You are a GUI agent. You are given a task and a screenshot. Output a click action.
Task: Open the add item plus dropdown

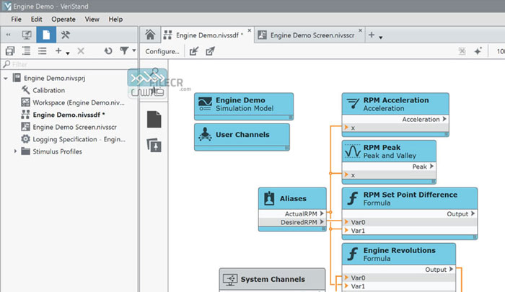tap(63, 51)
